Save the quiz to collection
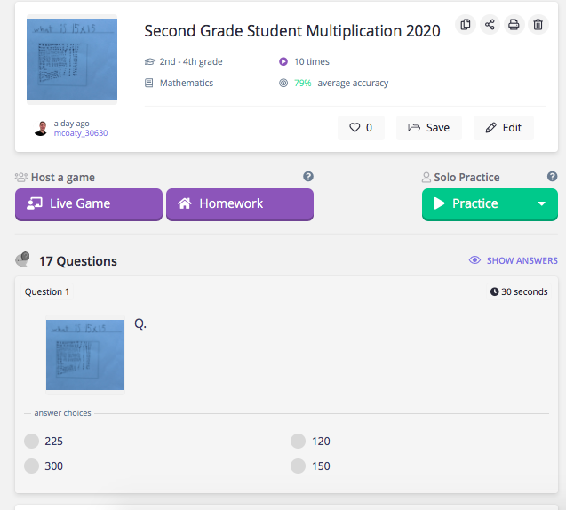Image resolution: width=566 pixels, height=510 pixels. [428, 127]
